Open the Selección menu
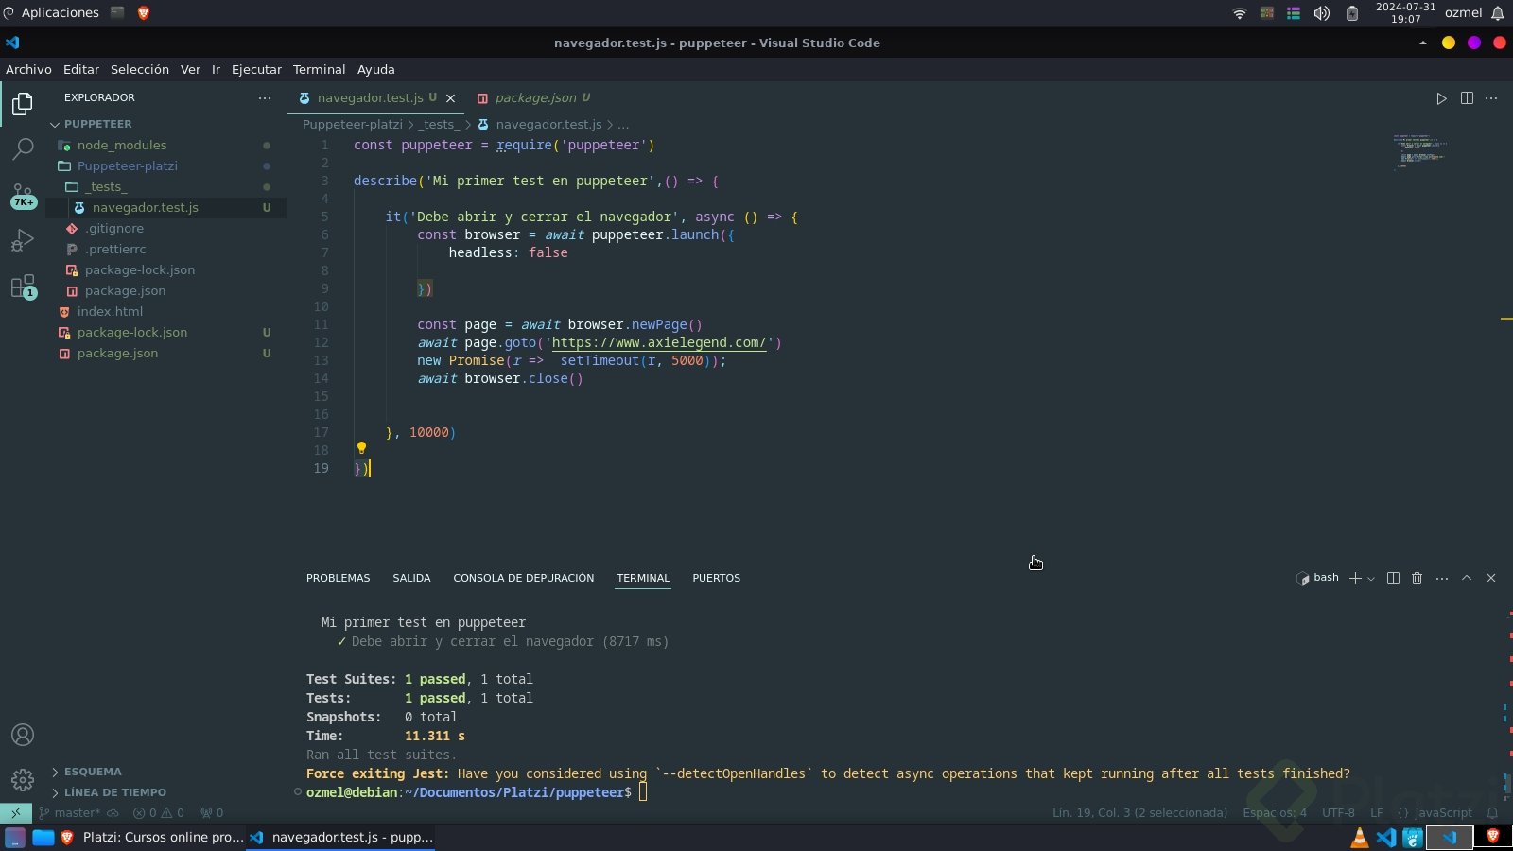 point(140,69)
